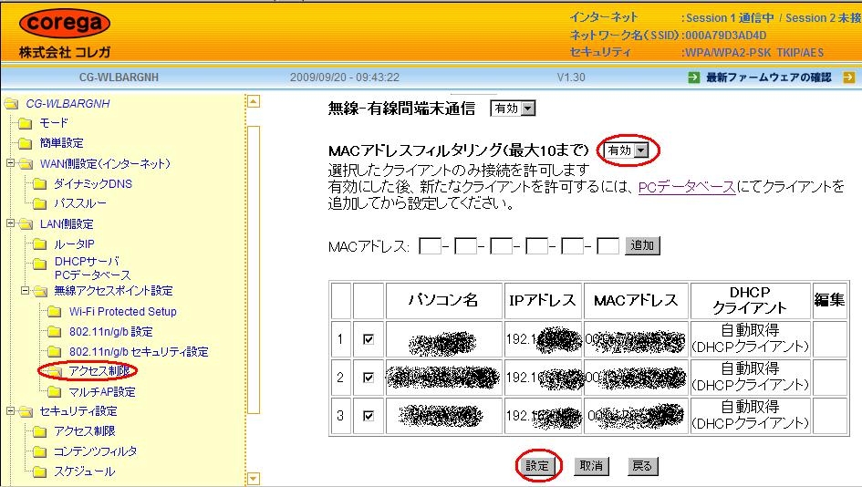Click the green arrow icon beside 最新ファームウェアの確認
862x487 pixels.
694,78
